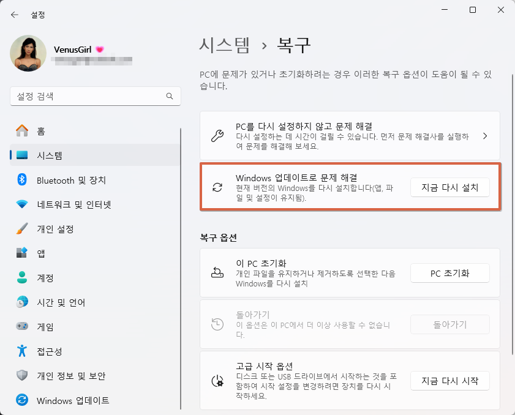
Task: Click the 설정 검색 search field
Action: (96, 96)
